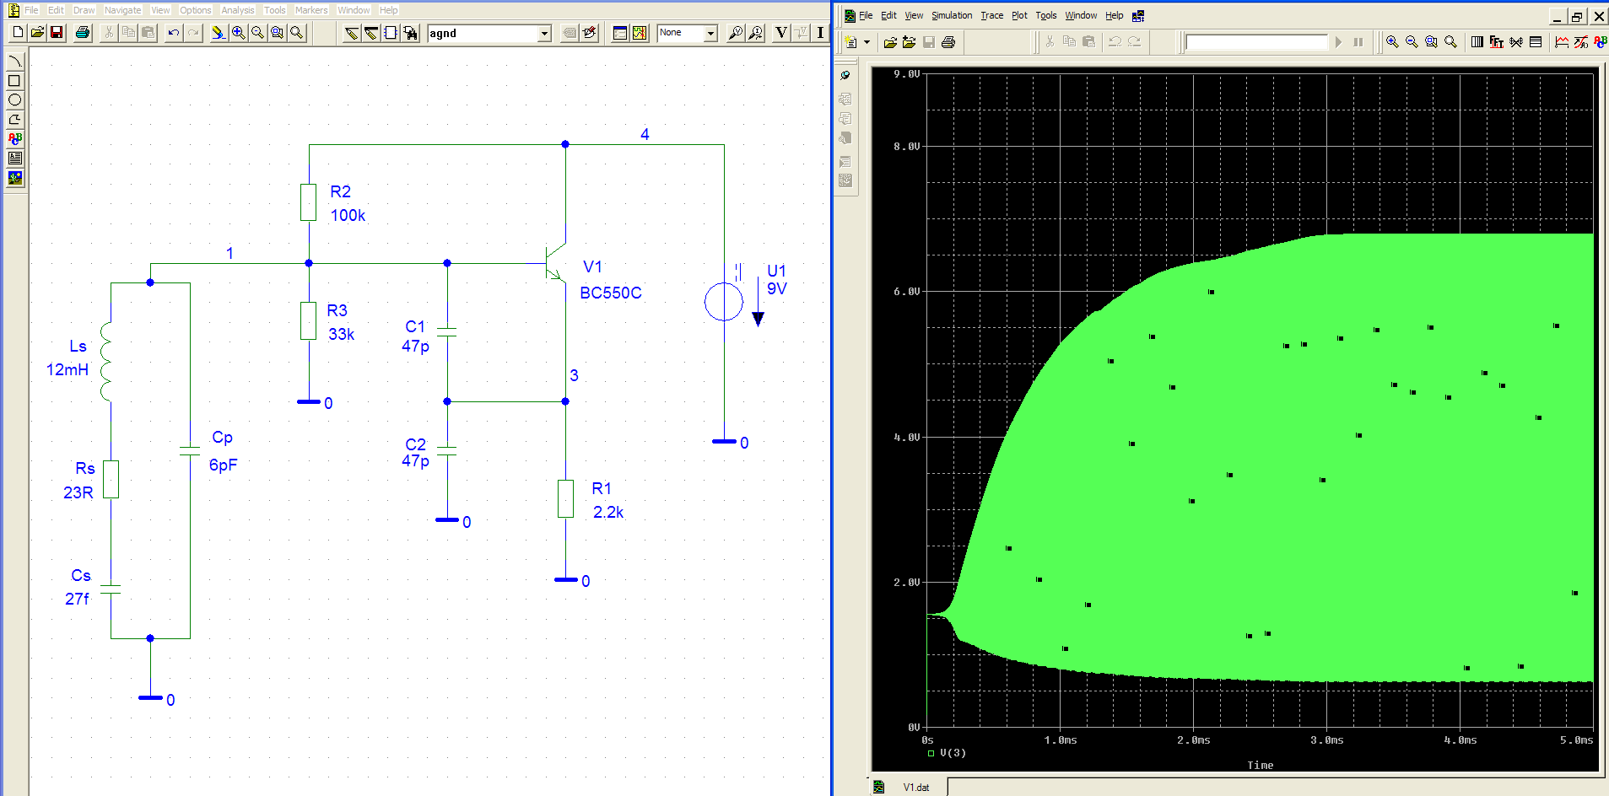1609x796 pixels.
Task: Zoom out on Probe plot
Action: (1412, 42)
